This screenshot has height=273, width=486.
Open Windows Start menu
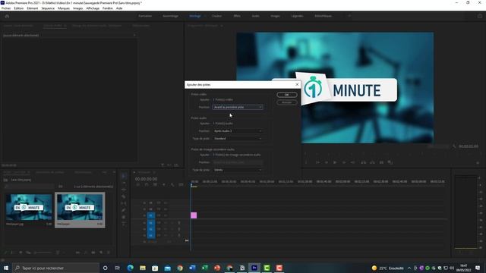6,268
